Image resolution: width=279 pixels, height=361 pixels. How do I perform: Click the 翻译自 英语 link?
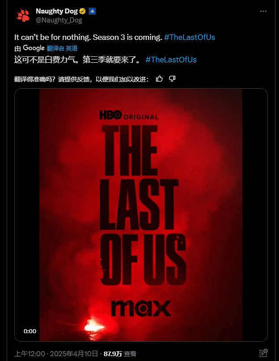[x=62, y=48]
